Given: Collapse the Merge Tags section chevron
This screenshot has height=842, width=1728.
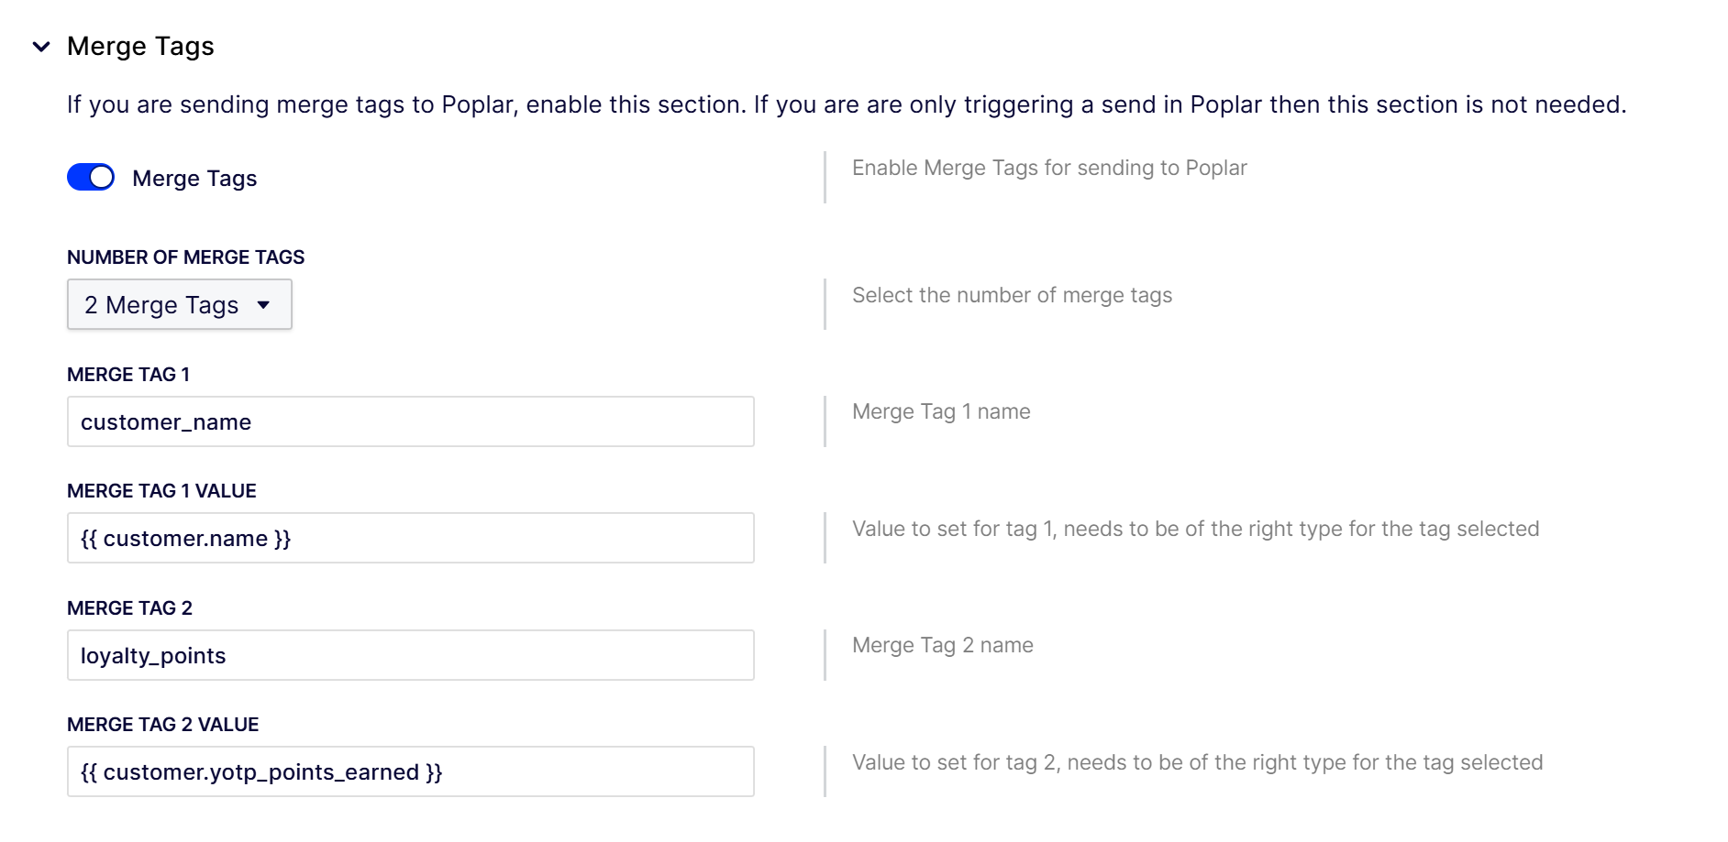Looking at the screenshot, I should pyautogui.click(x=41, y=47).
